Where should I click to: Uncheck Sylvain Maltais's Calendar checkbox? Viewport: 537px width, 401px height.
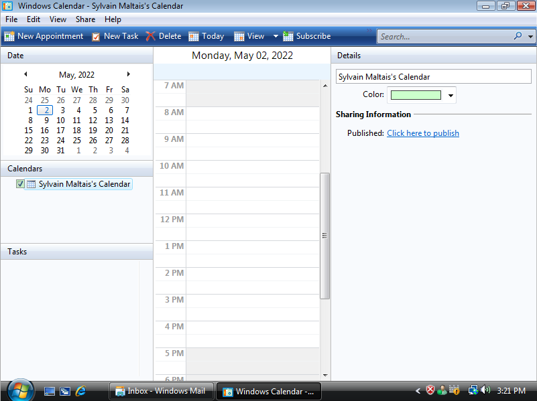(20, 184)
